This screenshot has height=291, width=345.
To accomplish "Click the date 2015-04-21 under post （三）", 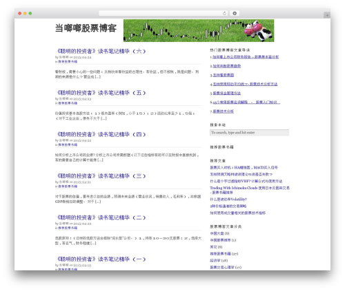I will coord(82,182).
